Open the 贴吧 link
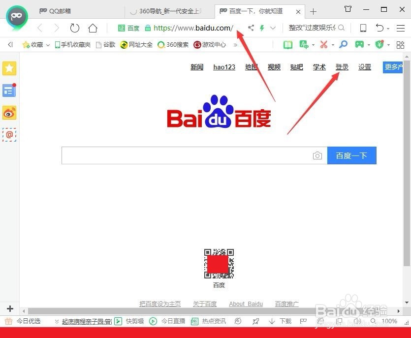The height and width of the screenshot is (338, 411). pyautogui.click(x=296, y=67)
